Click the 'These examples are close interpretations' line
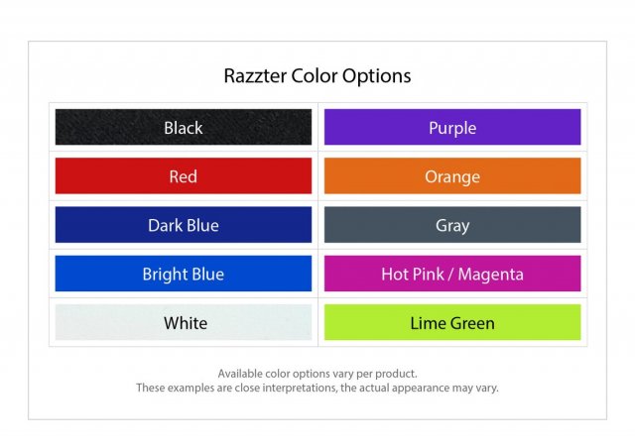635x447 pixels. [317, 388]
